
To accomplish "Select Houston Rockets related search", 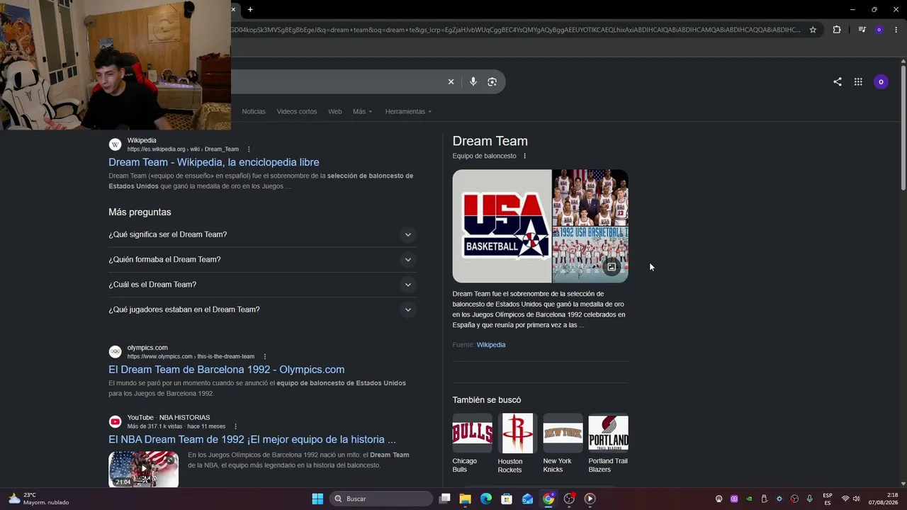I will [x=517, y=443].
